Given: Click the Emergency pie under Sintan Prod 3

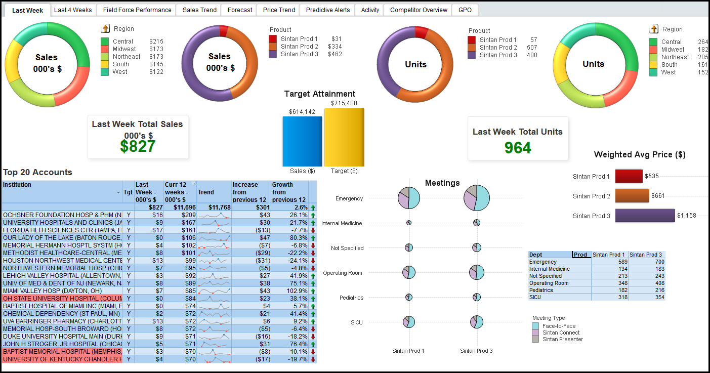Looking at the screenshot, I should 477,198.
